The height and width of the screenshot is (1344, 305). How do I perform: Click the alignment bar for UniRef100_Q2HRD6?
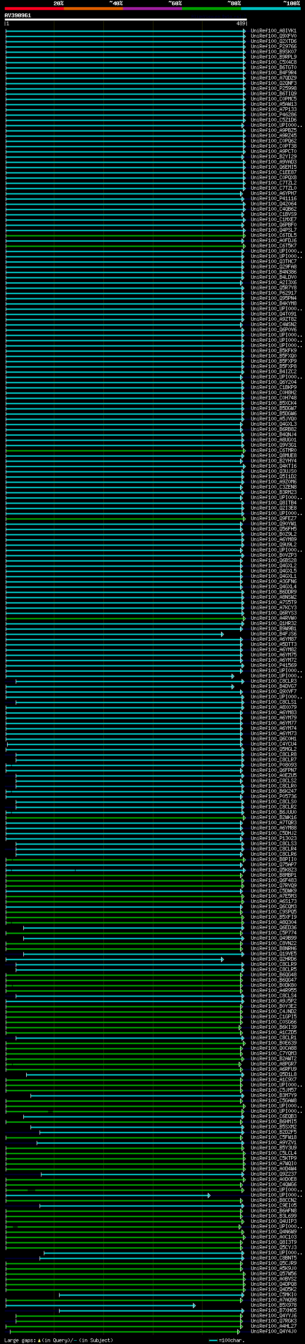(115, 959)
